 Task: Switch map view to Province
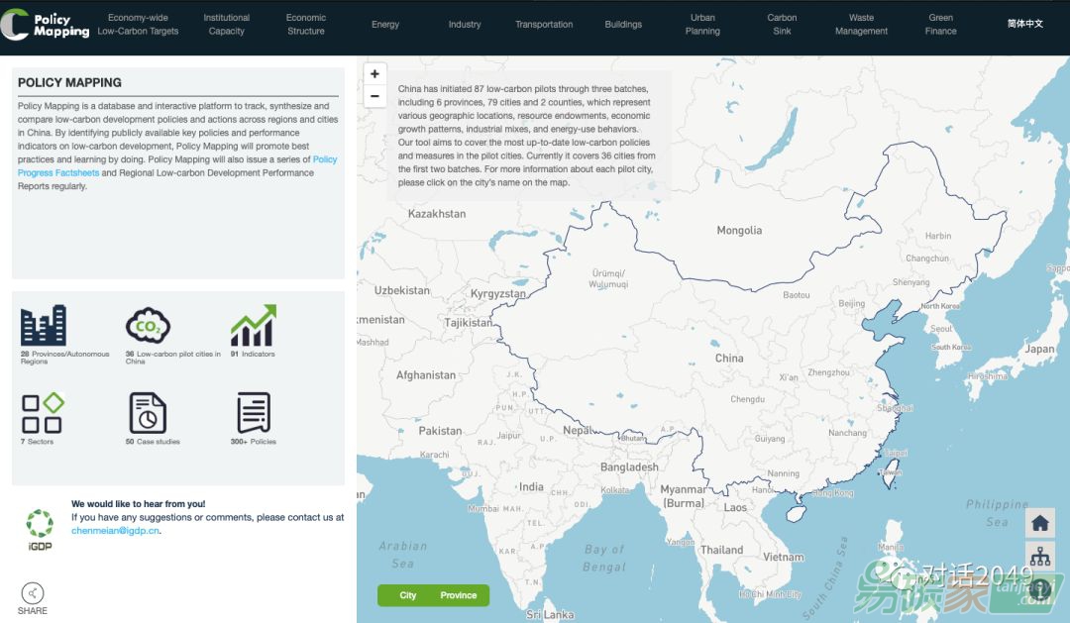click(459, 595)
